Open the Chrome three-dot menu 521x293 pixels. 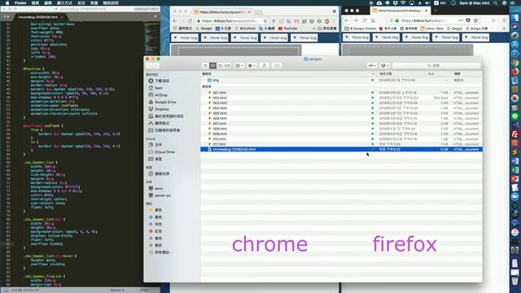[335, 21]
